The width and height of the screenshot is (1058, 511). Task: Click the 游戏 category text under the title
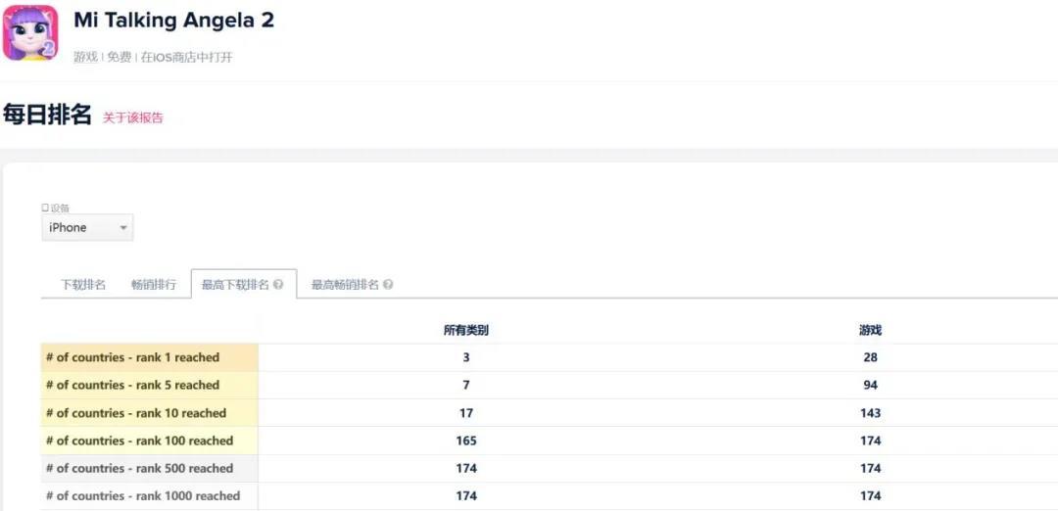coord(85,58)
